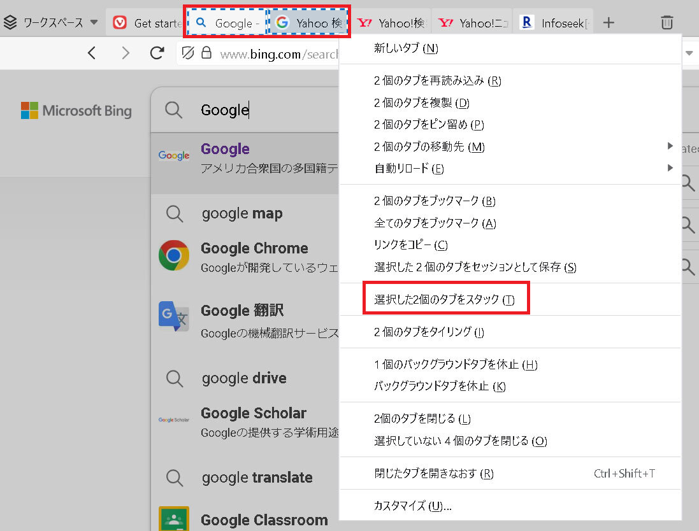Click the Forward navigation arrow
Image resolution: width=699 pixels, height=531 pixels.
(x=126, y=53)
